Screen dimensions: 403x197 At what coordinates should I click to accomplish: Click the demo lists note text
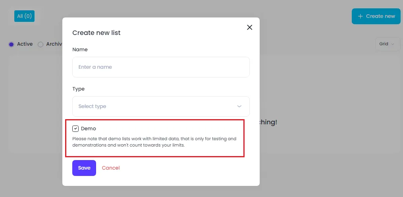click(154, 142)
